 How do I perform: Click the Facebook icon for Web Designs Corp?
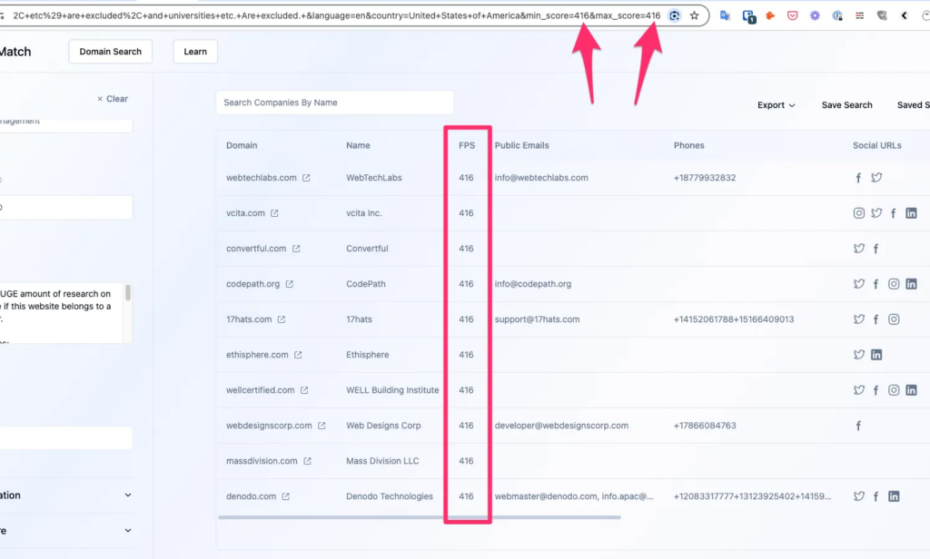coord(858,426)
